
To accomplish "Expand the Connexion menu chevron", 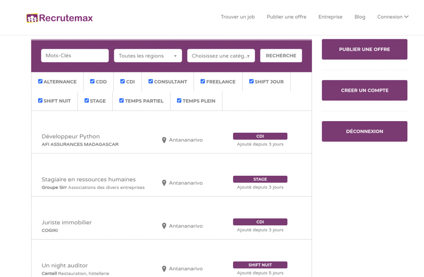I will point(406,17).
